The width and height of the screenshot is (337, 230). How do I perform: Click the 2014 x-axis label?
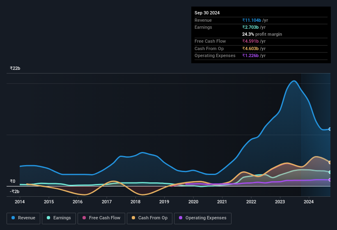pyautogui.click(x=20, y=202)
